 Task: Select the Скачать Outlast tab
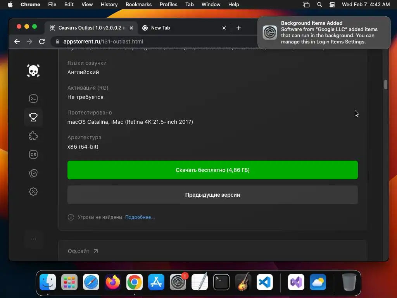tap(91, 28)
